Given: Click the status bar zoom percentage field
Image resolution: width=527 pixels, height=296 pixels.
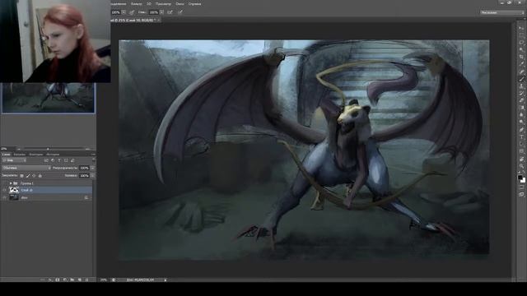Looking at the screenshot, I should click(104, 280).
